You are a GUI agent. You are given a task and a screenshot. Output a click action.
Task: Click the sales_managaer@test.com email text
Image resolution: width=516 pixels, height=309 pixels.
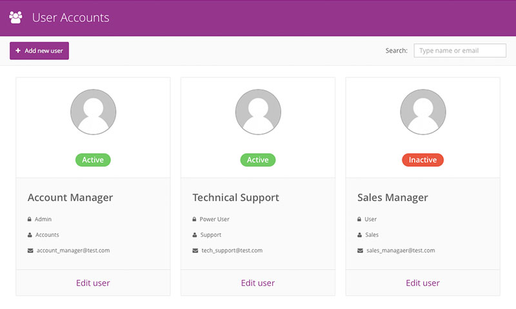click(x=401, y=250)
